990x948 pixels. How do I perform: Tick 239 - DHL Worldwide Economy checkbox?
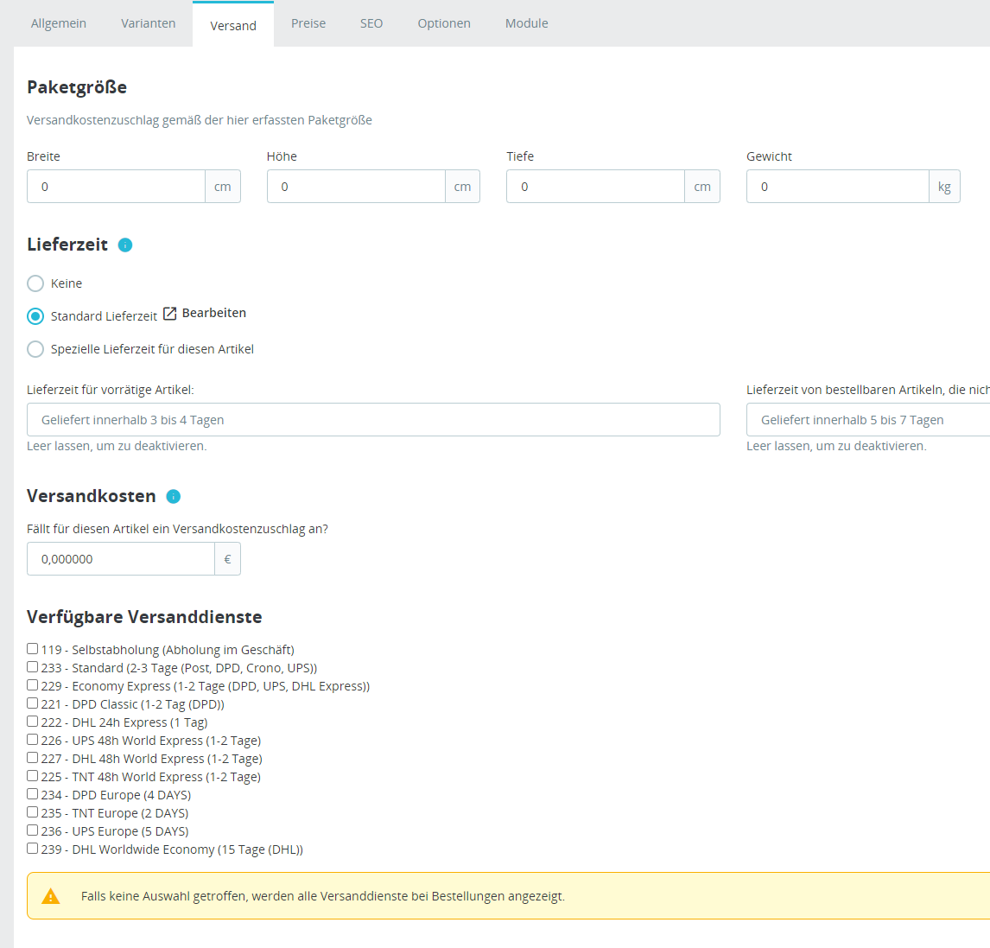pos(32,849)
